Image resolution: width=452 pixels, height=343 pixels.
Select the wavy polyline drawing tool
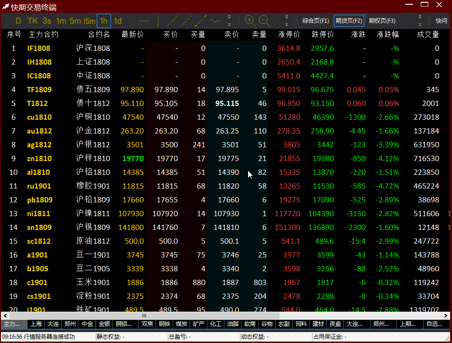point(215,21)
